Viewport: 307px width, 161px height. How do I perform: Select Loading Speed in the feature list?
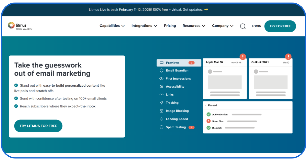coord(177,119)
